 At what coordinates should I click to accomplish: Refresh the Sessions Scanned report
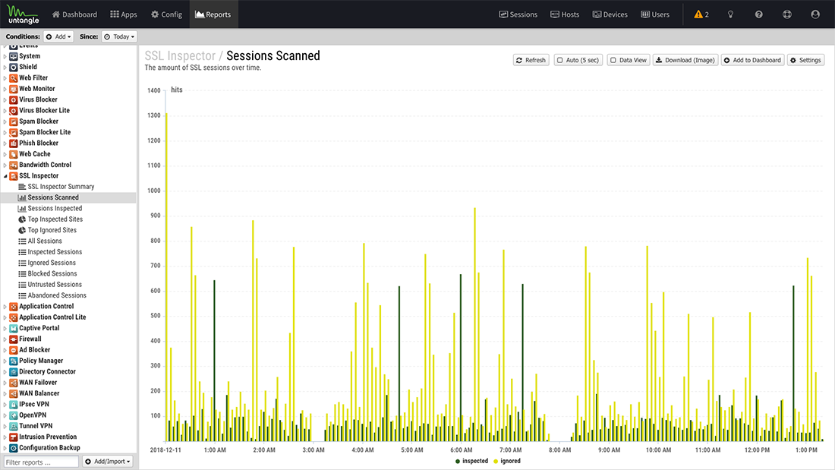[x=531, y=60]
